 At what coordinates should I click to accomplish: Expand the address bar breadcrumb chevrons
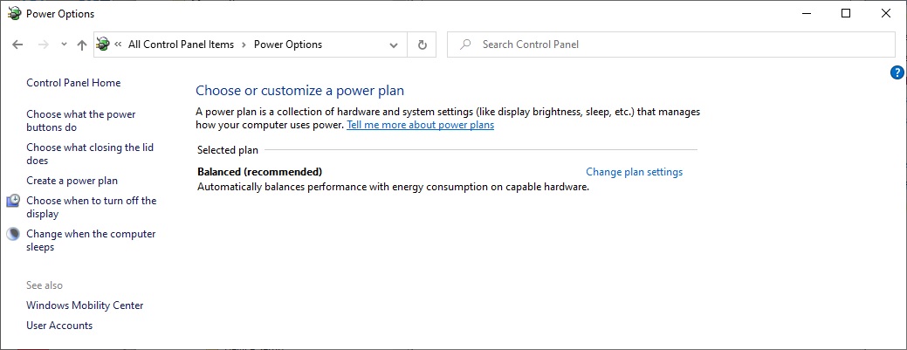click(118, 45)
